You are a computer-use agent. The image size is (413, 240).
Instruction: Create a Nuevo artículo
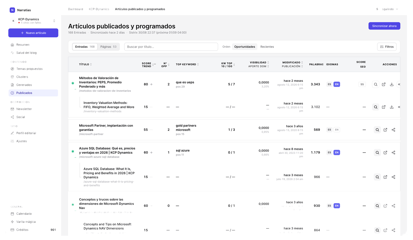click(33, 33)
